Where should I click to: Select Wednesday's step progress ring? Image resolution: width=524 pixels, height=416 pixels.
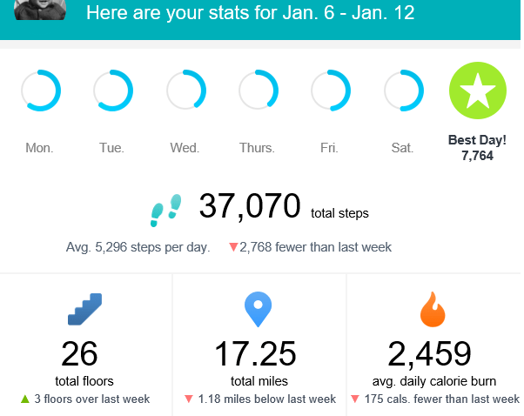185,91
